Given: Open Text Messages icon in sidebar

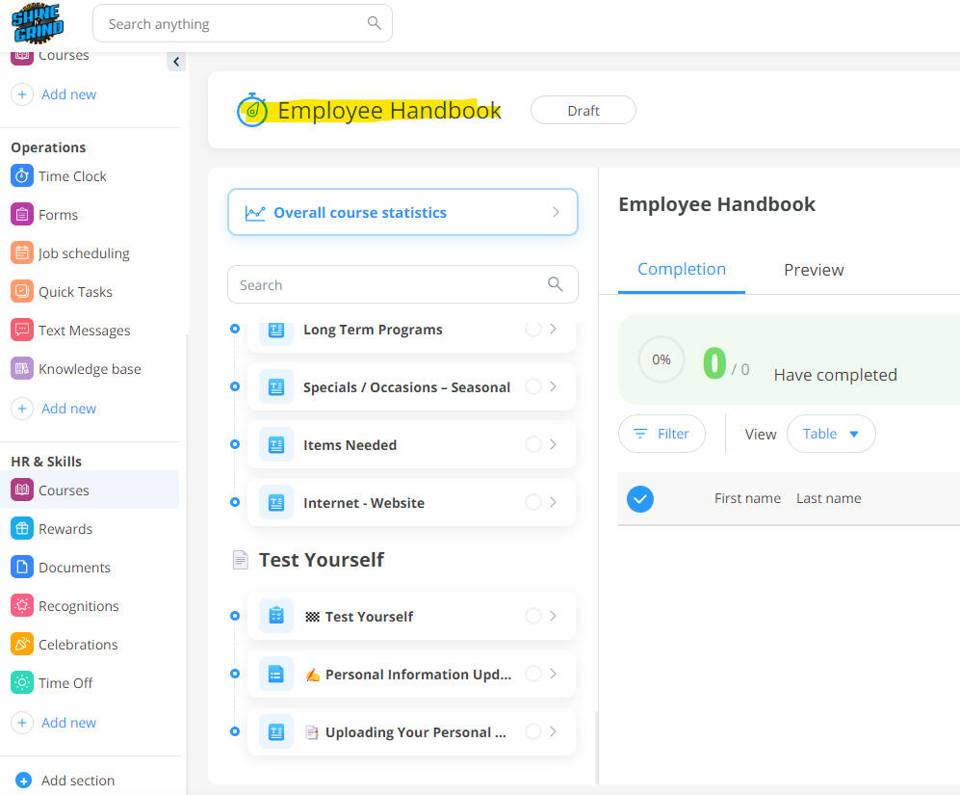Looking at the screenshot, I should click(22, 331).
